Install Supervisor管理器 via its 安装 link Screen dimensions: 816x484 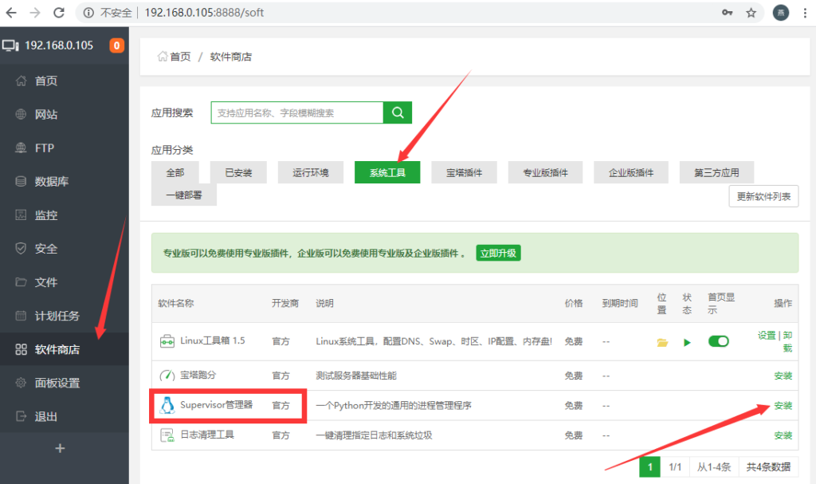pyautogui.click(x=782, y=405)
